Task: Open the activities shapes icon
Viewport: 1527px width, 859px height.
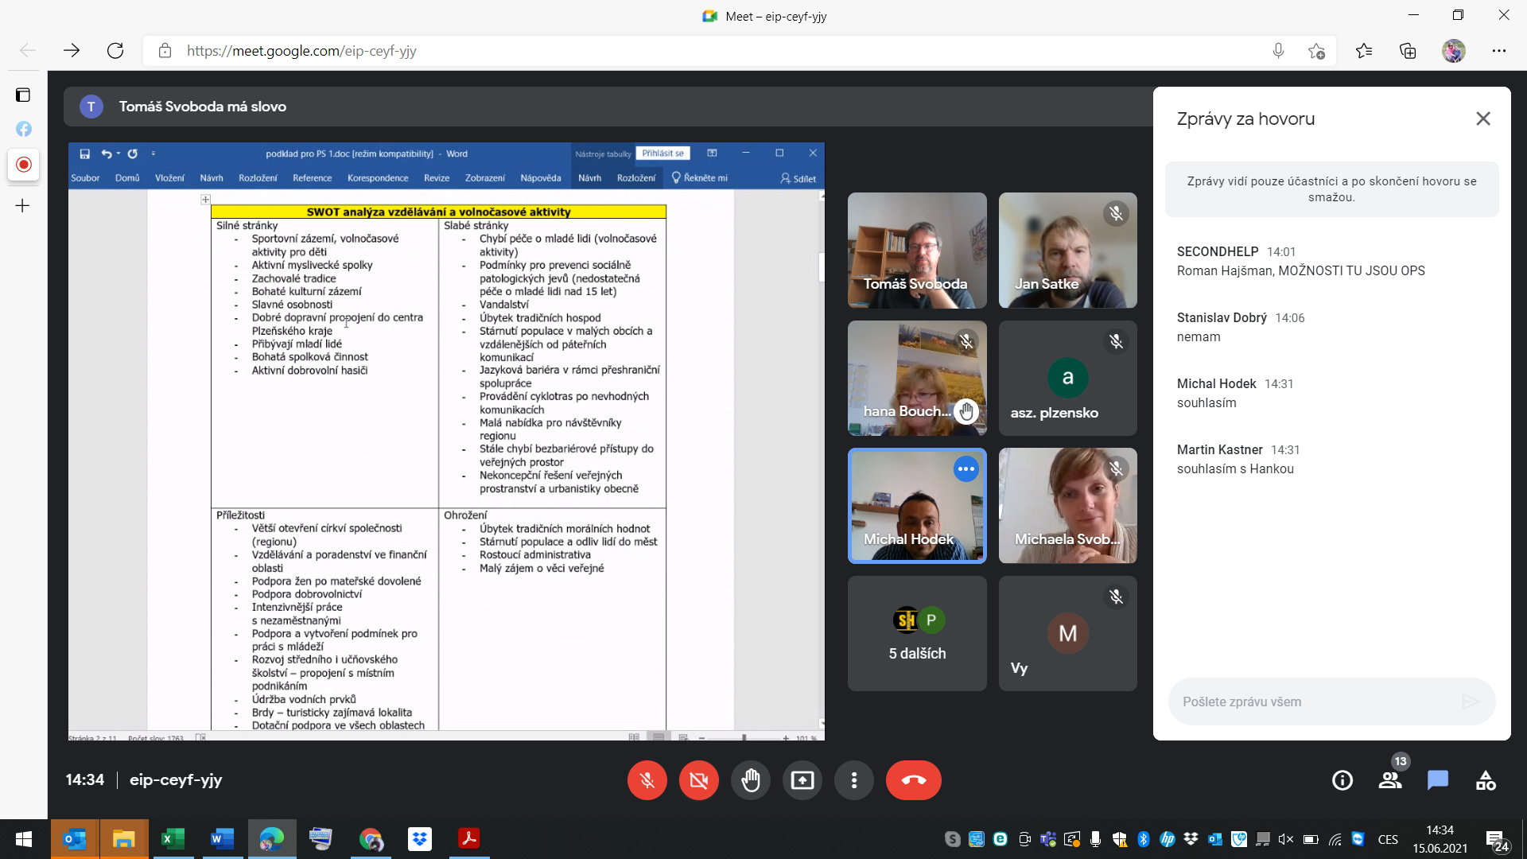Action: click(x=1485, y=780)
